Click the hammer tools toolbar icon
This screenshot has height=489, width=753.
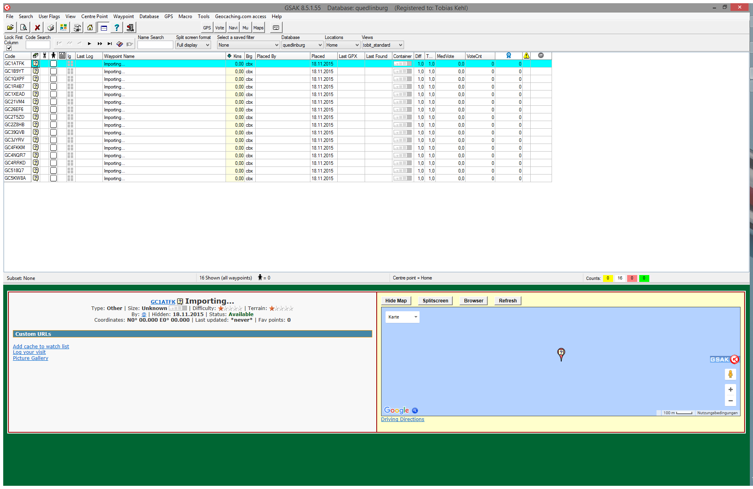coord(77,27)
